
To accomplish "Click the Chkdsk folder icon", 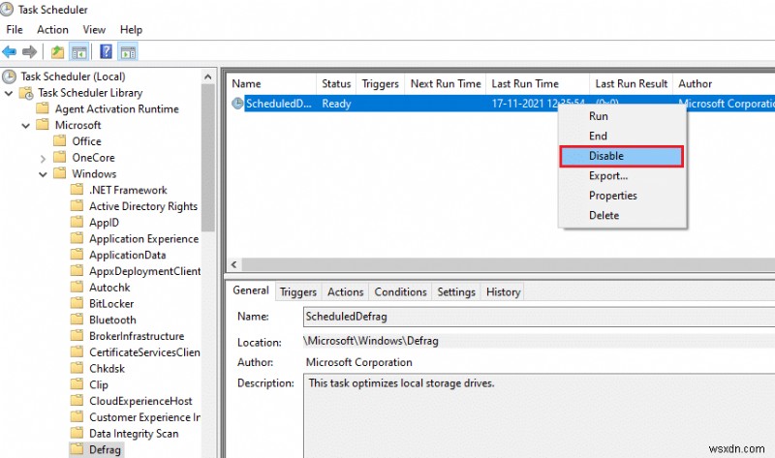I will click(x=77, y=368).
